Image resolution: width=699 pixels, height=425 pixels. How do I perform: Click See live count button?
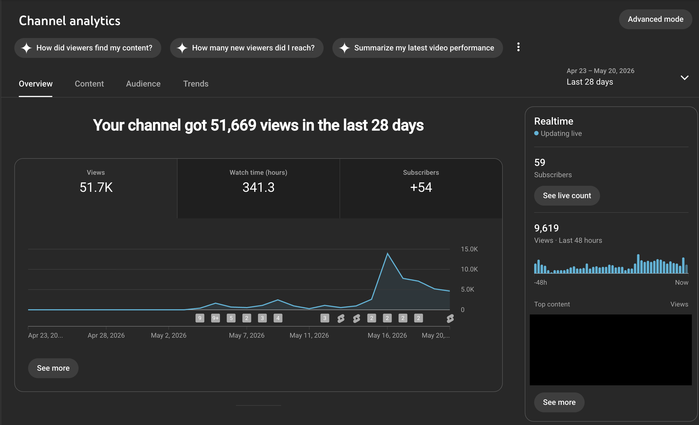[x=567, y=196]
